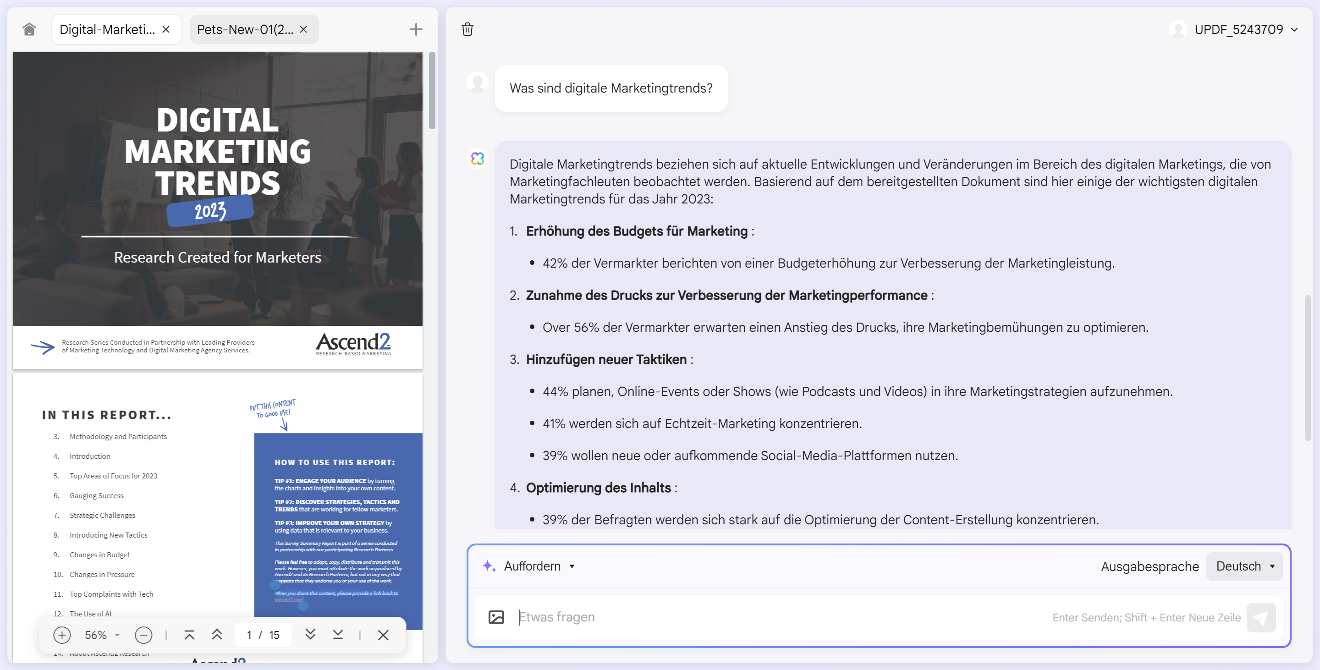This screenshot has width=1320, height=670.
Task: Close the page navigation toolbar
Action: coord(383,635)
